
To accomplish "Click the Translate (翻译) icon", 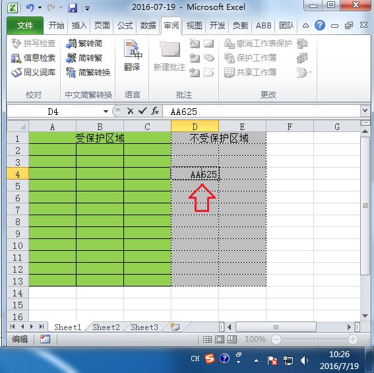I will click(x=133, y=50).
